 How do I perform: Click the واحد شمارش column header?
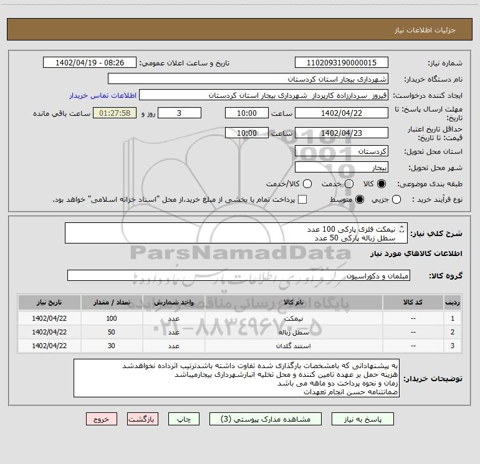tap(173, 302)
